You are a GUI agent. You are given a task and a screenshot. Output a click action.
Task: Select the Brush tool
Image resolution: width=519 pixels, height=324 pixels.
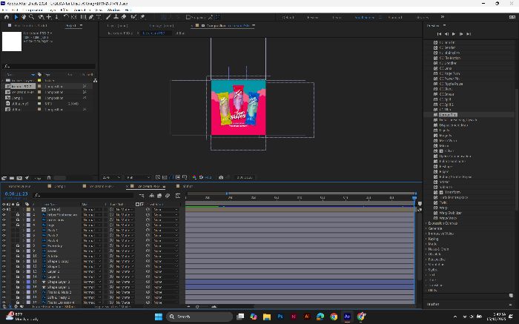pyautogui.click(x=108, y=17)
